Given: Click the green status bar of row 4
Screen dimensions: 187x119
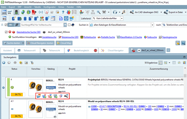Looking at the screenshot, I should point(8,87).
